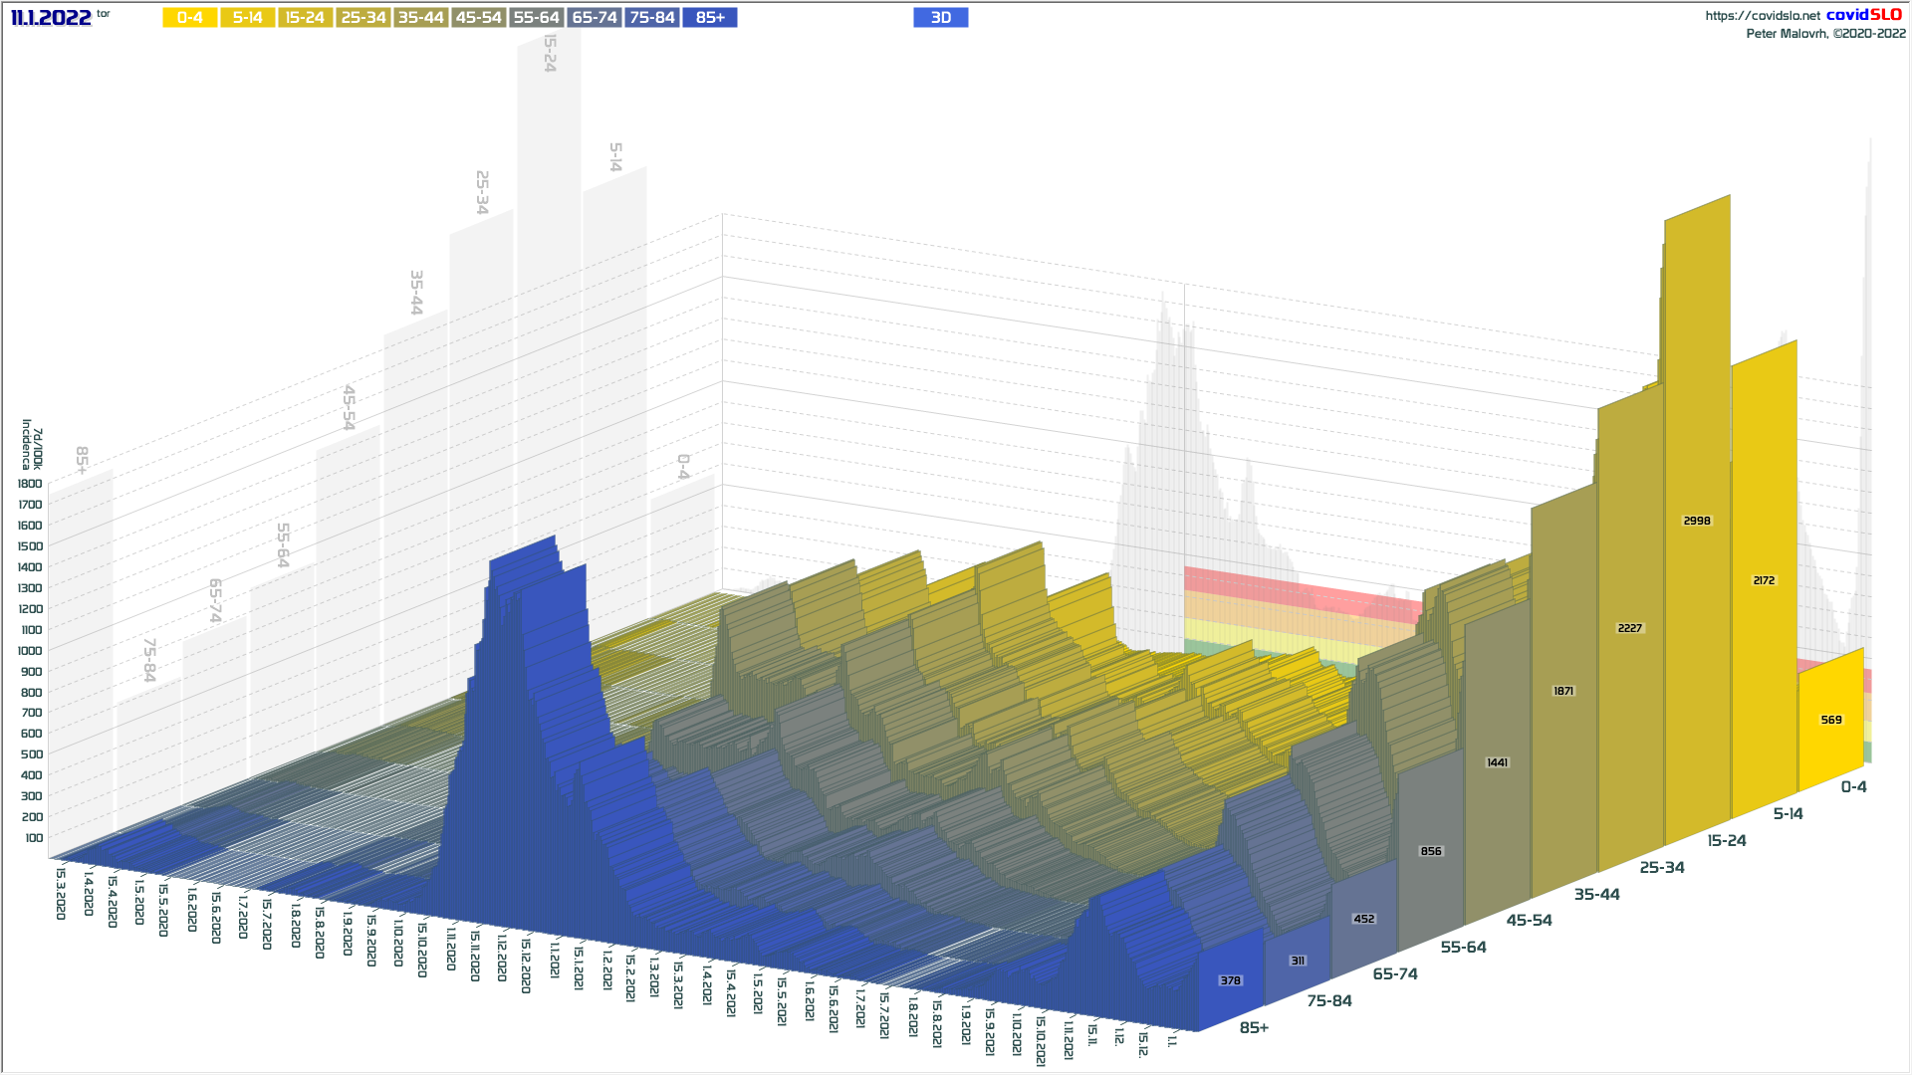Toggle the 65-74 legend button
Screen dimensions: 1912x1075
coord(595,18)
